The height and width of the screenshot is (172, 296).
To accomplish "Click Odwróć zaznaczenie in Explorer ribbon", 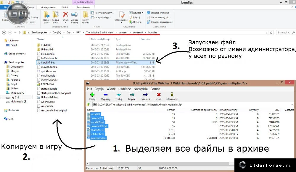I will point(160,22).
